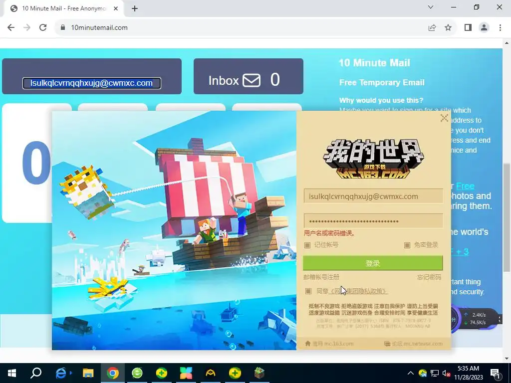Enable the 免密登录 passwordless login checkbox
Viewport: 511px width, 383px height.
click(407, 245)
